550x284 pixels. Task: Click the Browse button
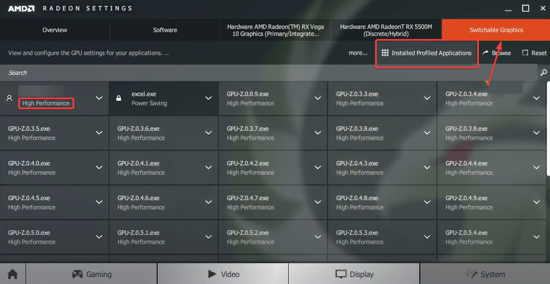(497, 53)
